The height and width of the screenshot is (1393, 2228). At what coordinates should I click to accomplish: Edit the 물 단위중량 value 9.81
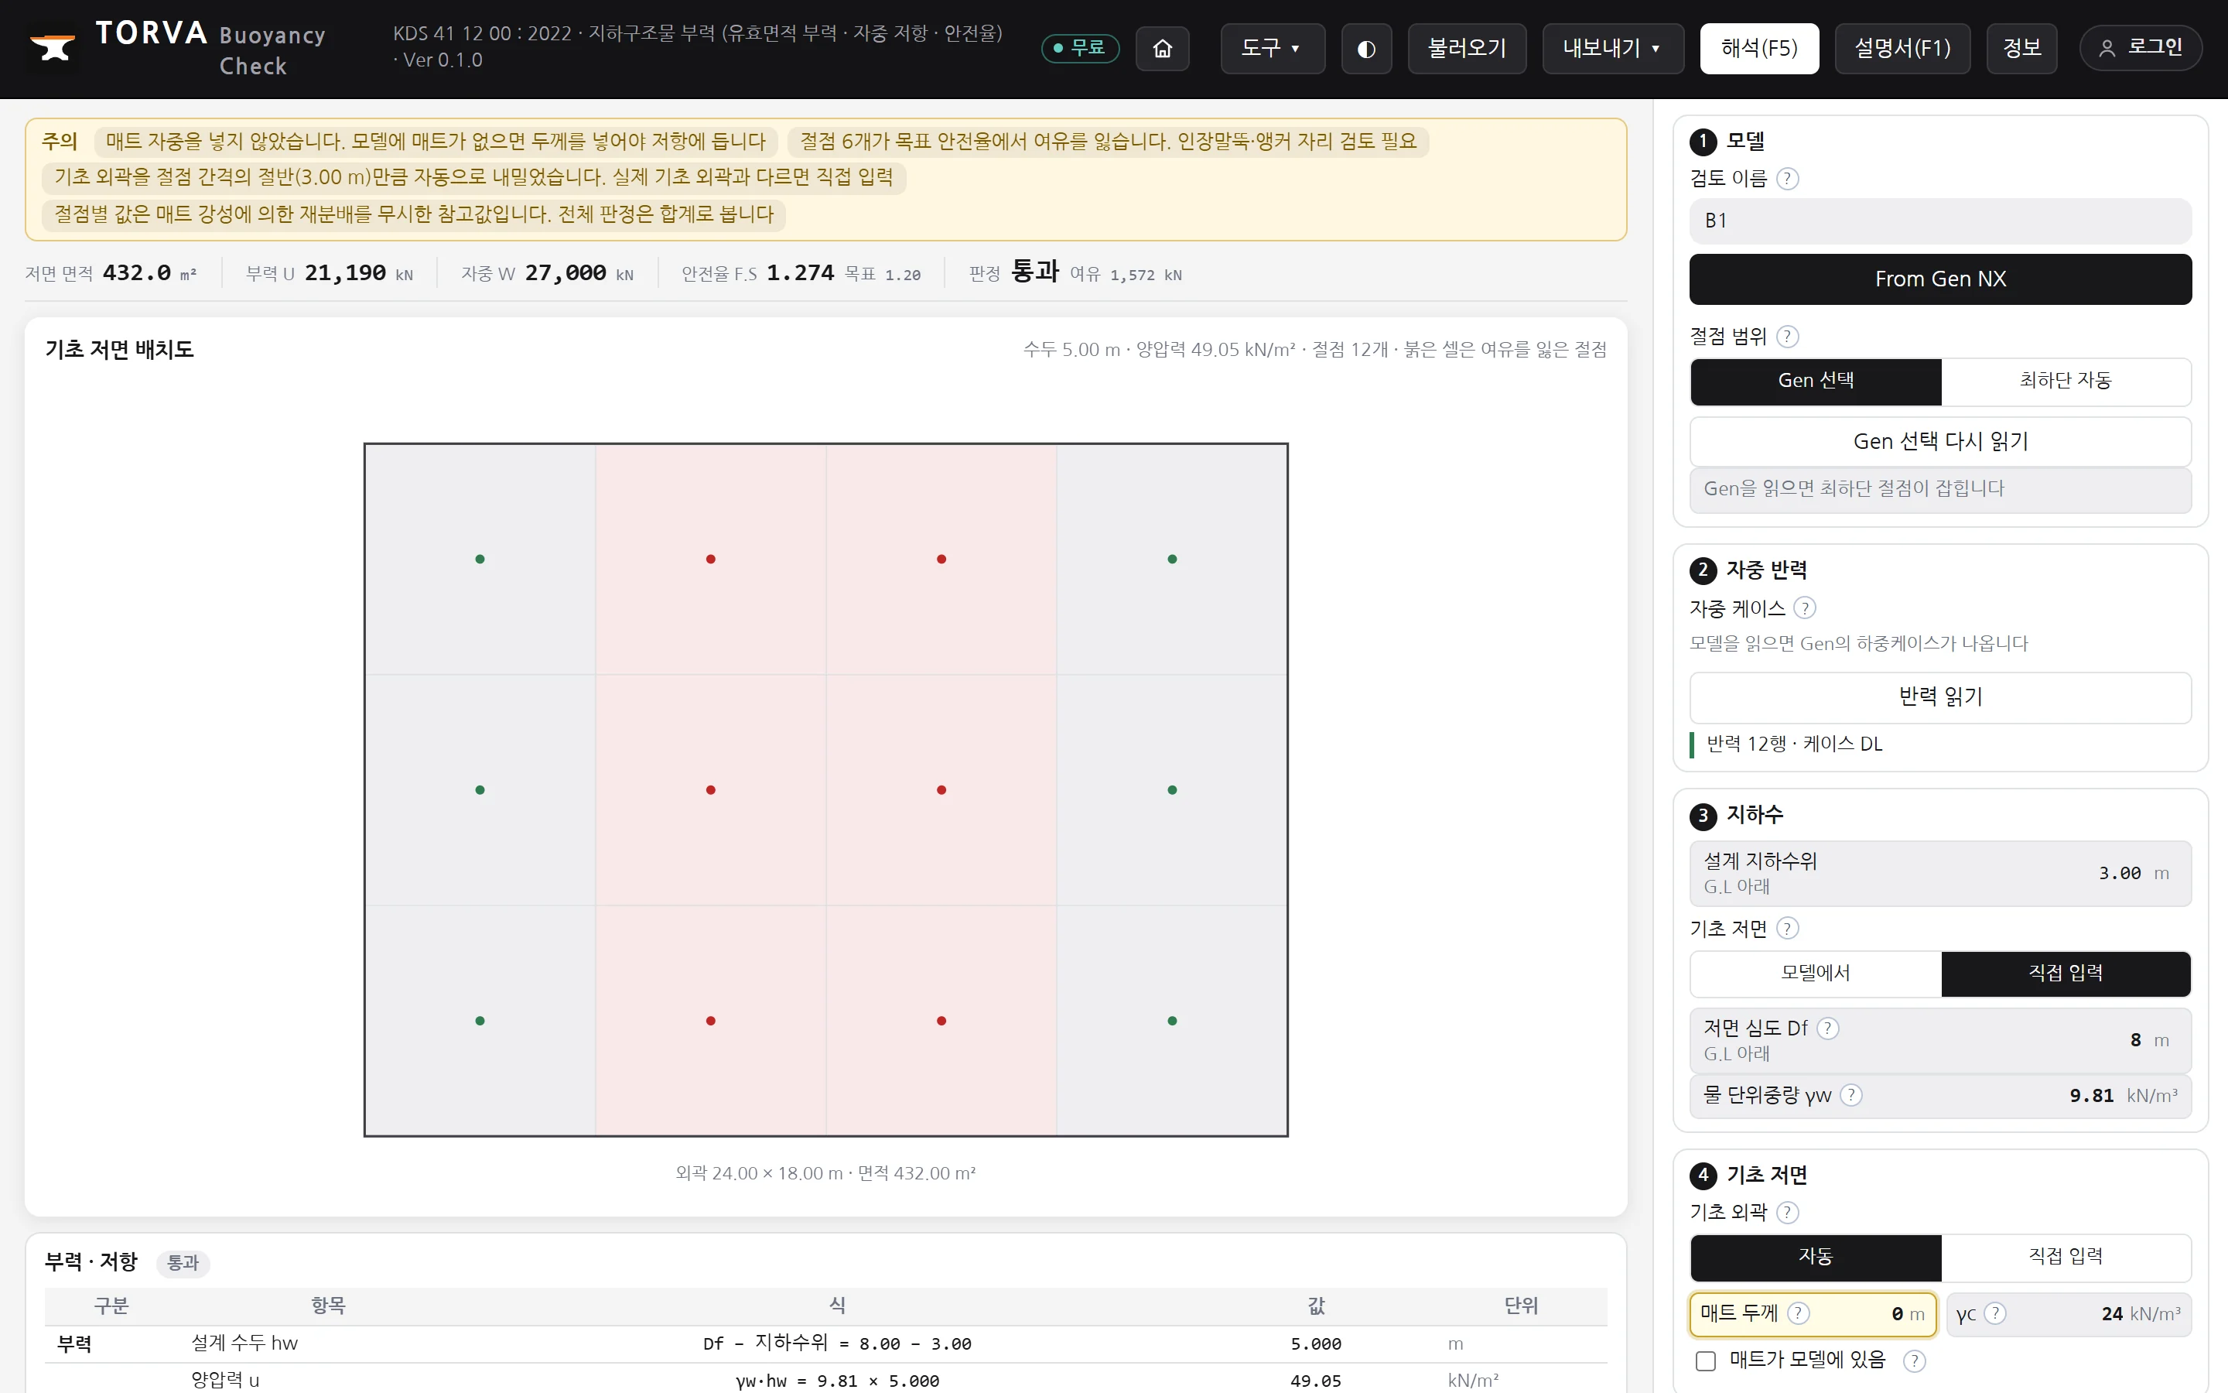coord(1940,1095)
